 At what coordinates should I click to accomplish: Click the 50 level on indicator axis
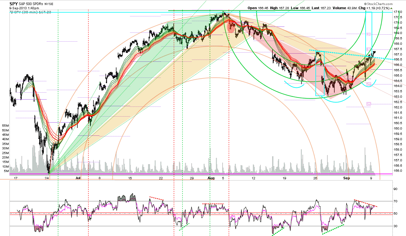pyautogui.click(x=395, y=214)
